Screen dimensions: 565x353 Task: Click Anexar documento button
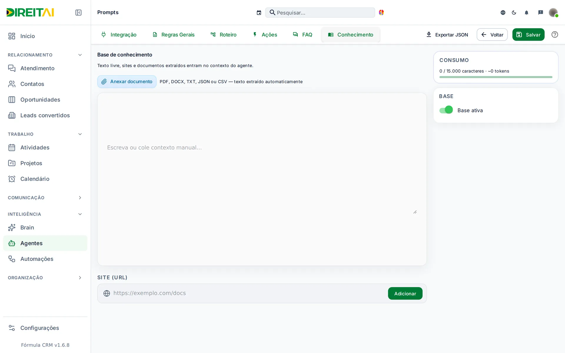127,81
